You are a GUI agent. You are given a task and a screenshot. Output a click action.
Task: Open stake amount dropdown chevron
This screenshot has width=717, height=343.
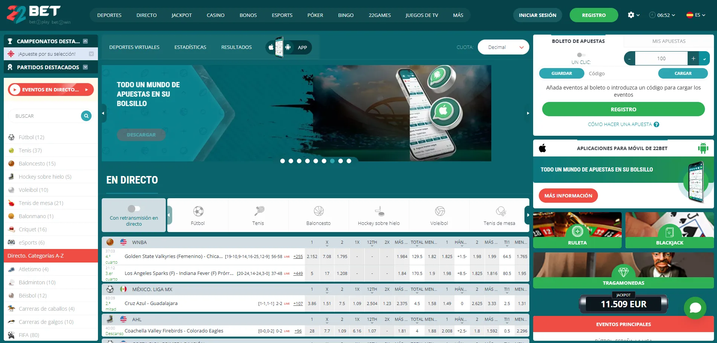[x=705, y=58]
